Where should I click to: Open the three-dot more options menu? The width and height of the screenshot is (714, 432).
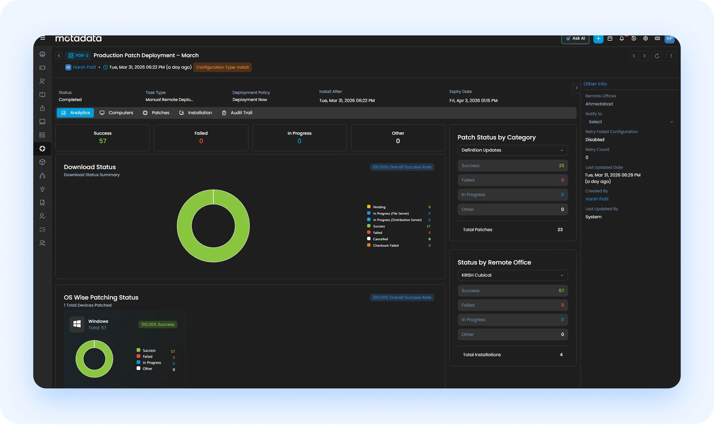click(x=671, y=56)
